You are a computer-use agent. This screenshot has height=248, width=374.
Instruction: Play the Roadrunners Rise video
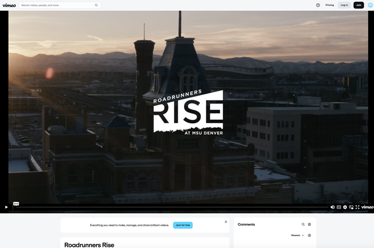tap(6, 207)
